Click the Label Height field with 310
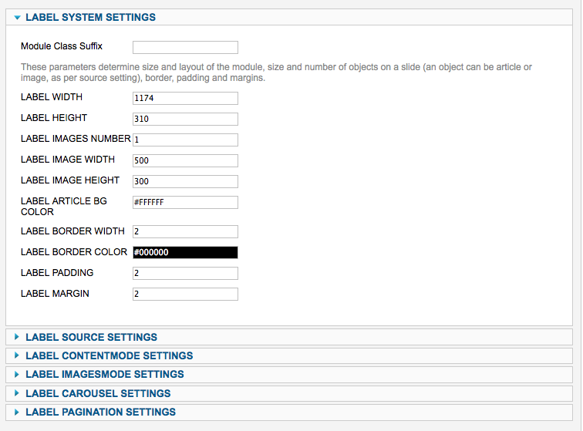 coord(185,119)
